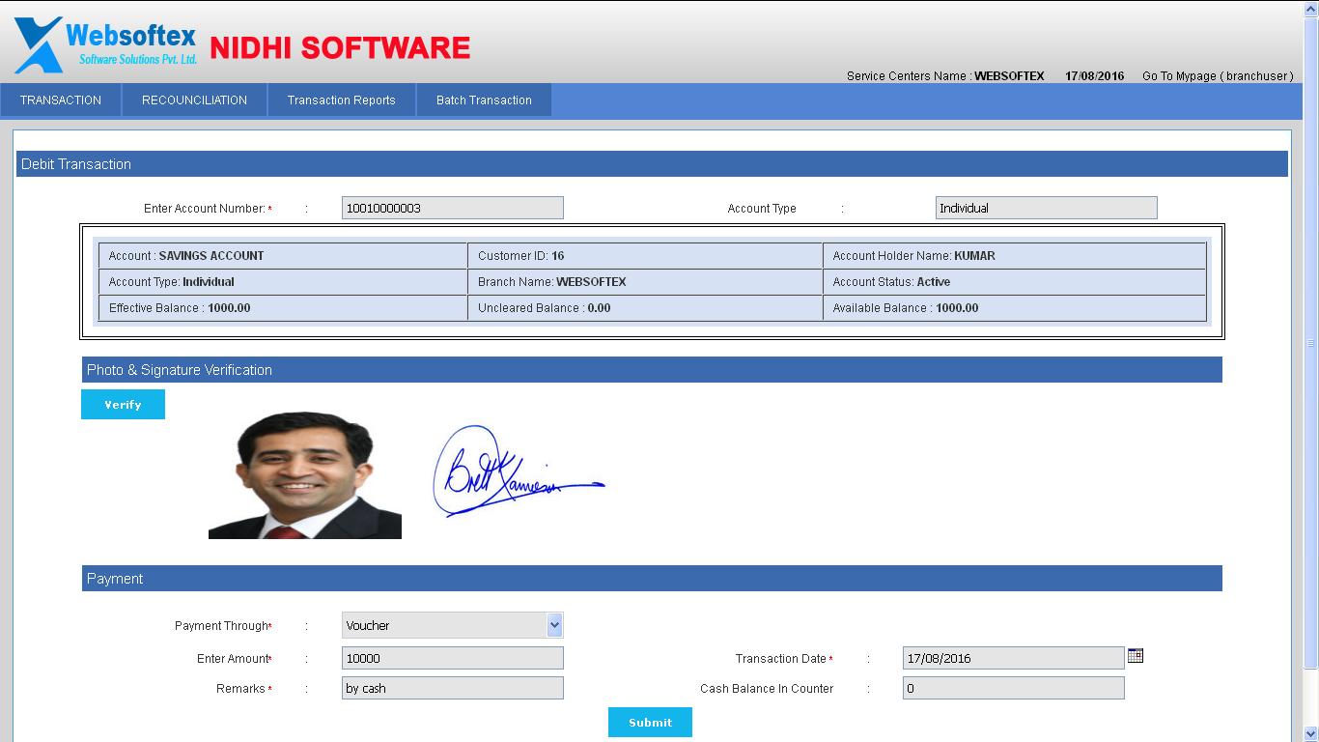Open the Batch Transaction menu
The height and width of the screenshot is (742, 1319).
tap(484, 100)
